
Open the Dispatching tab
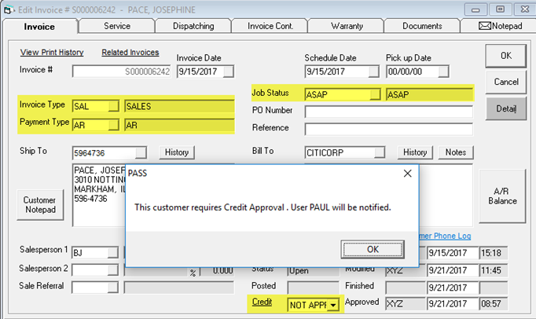[x=193, y=26]
